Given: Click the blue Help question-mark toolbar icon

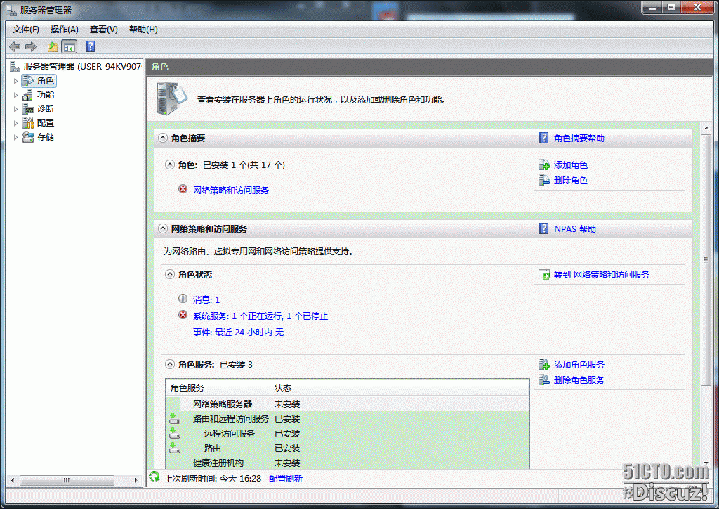Looking at the screenshot, I should 91,46.
